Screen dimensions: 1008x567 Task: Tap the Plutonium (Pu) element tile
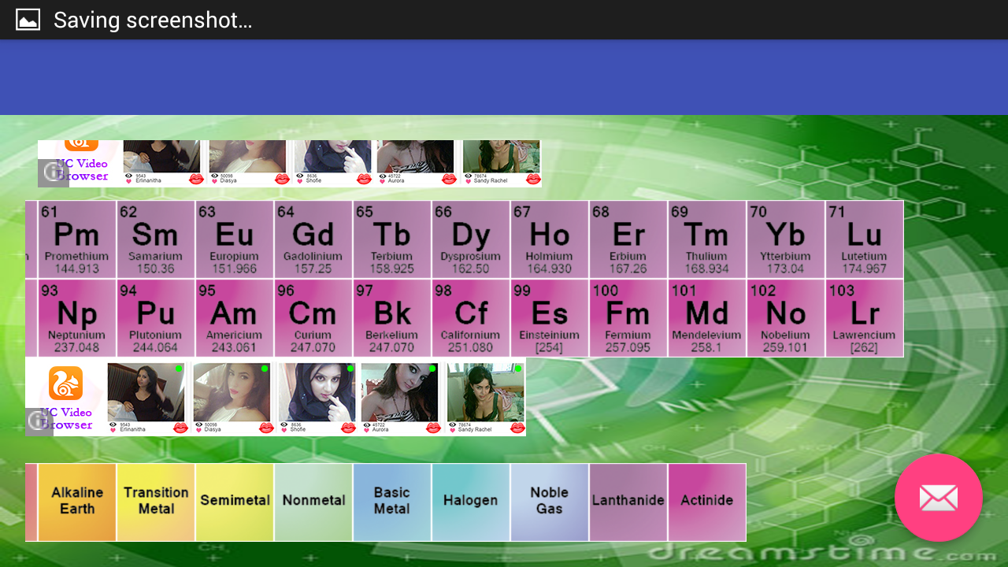tap(156, 318)
